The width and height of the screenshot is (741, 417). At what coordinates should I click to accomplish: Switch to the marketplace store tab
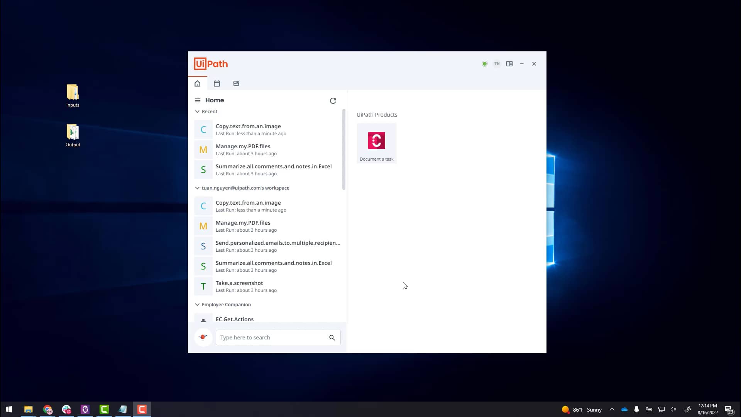[x=236, y=83]
